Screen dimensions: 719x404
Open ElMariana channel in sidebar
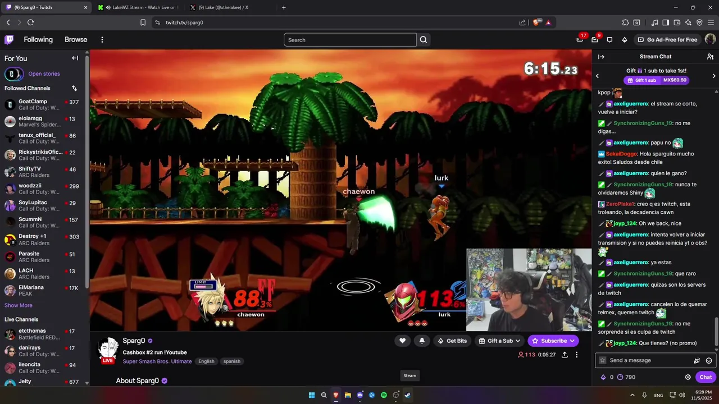(43, 290)
